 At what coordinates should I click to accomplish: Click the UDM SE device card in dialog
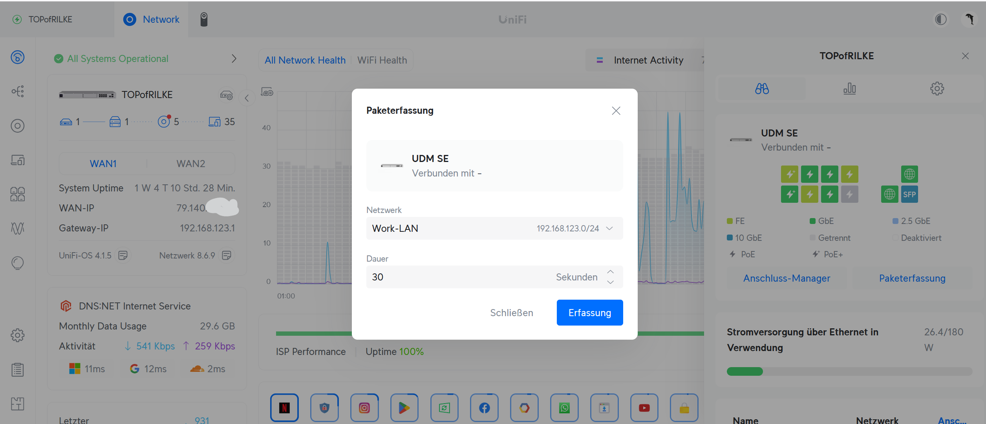pyautogui.click(x=494, y=166)
